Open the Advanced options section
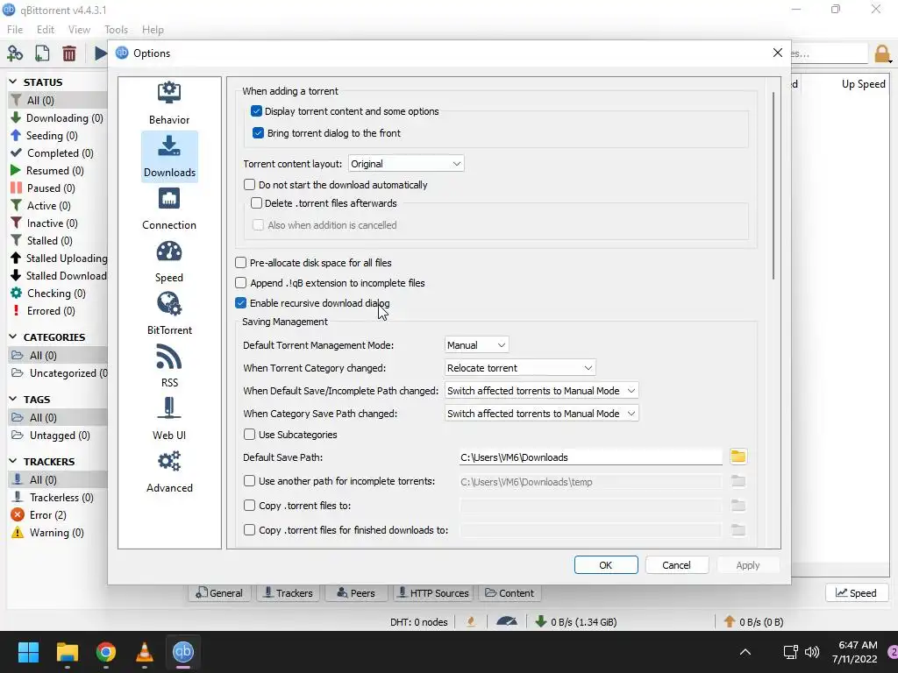 [169, 471]
